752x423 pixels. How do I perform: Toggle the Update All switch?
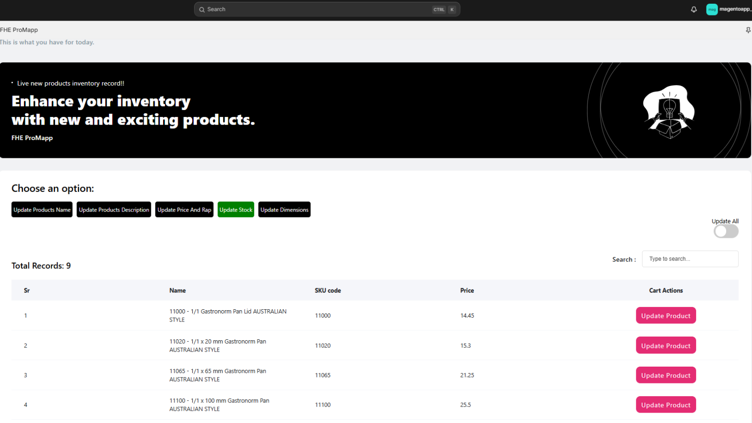[x=726, y=231]
